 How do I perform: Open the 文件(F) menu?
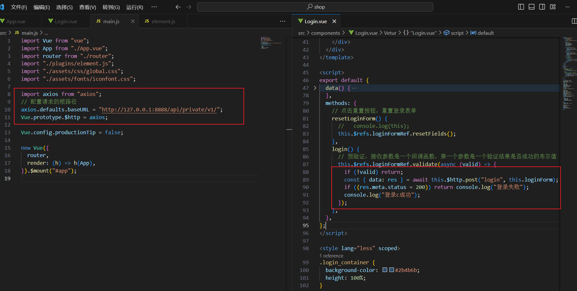coord(19,7)
